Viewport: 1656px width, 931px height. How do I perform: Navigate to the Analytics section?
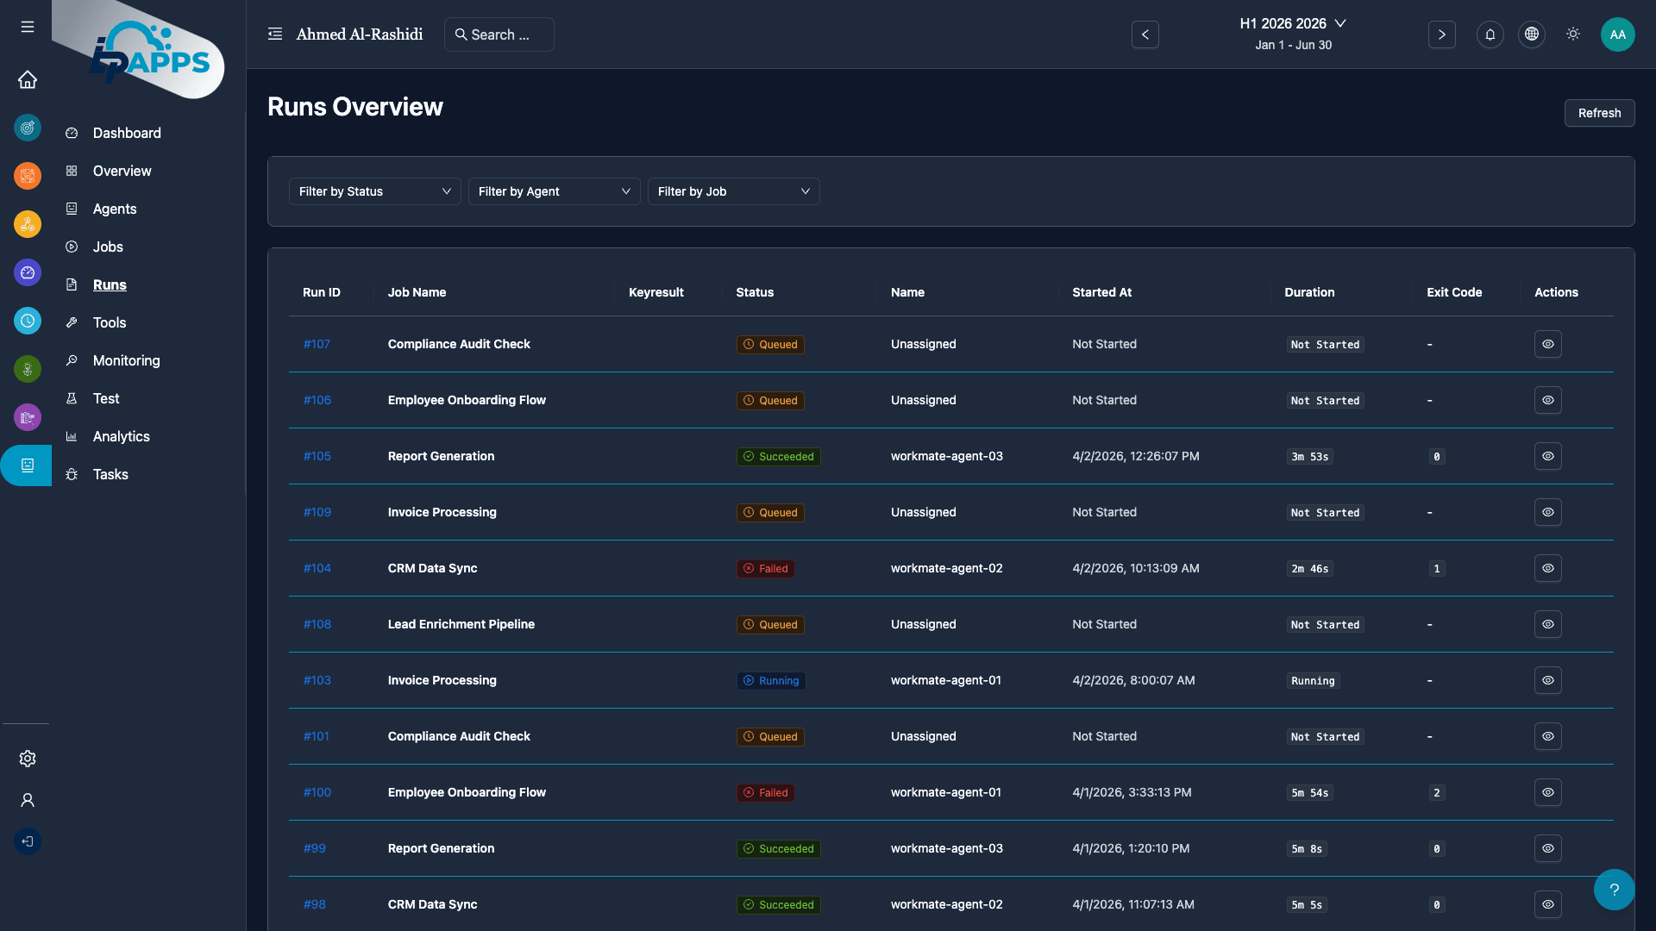pyautogui.click(x=121, y=436)
